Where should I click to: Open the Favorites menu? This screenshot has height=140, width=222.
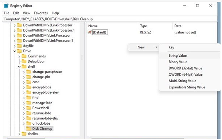[41, 13]
